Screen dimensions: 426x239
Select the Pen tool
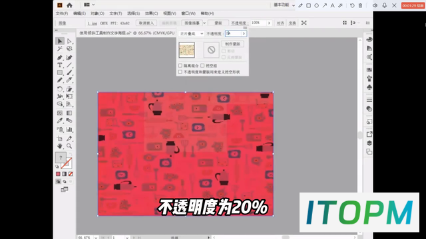click(x=59, y=58)
